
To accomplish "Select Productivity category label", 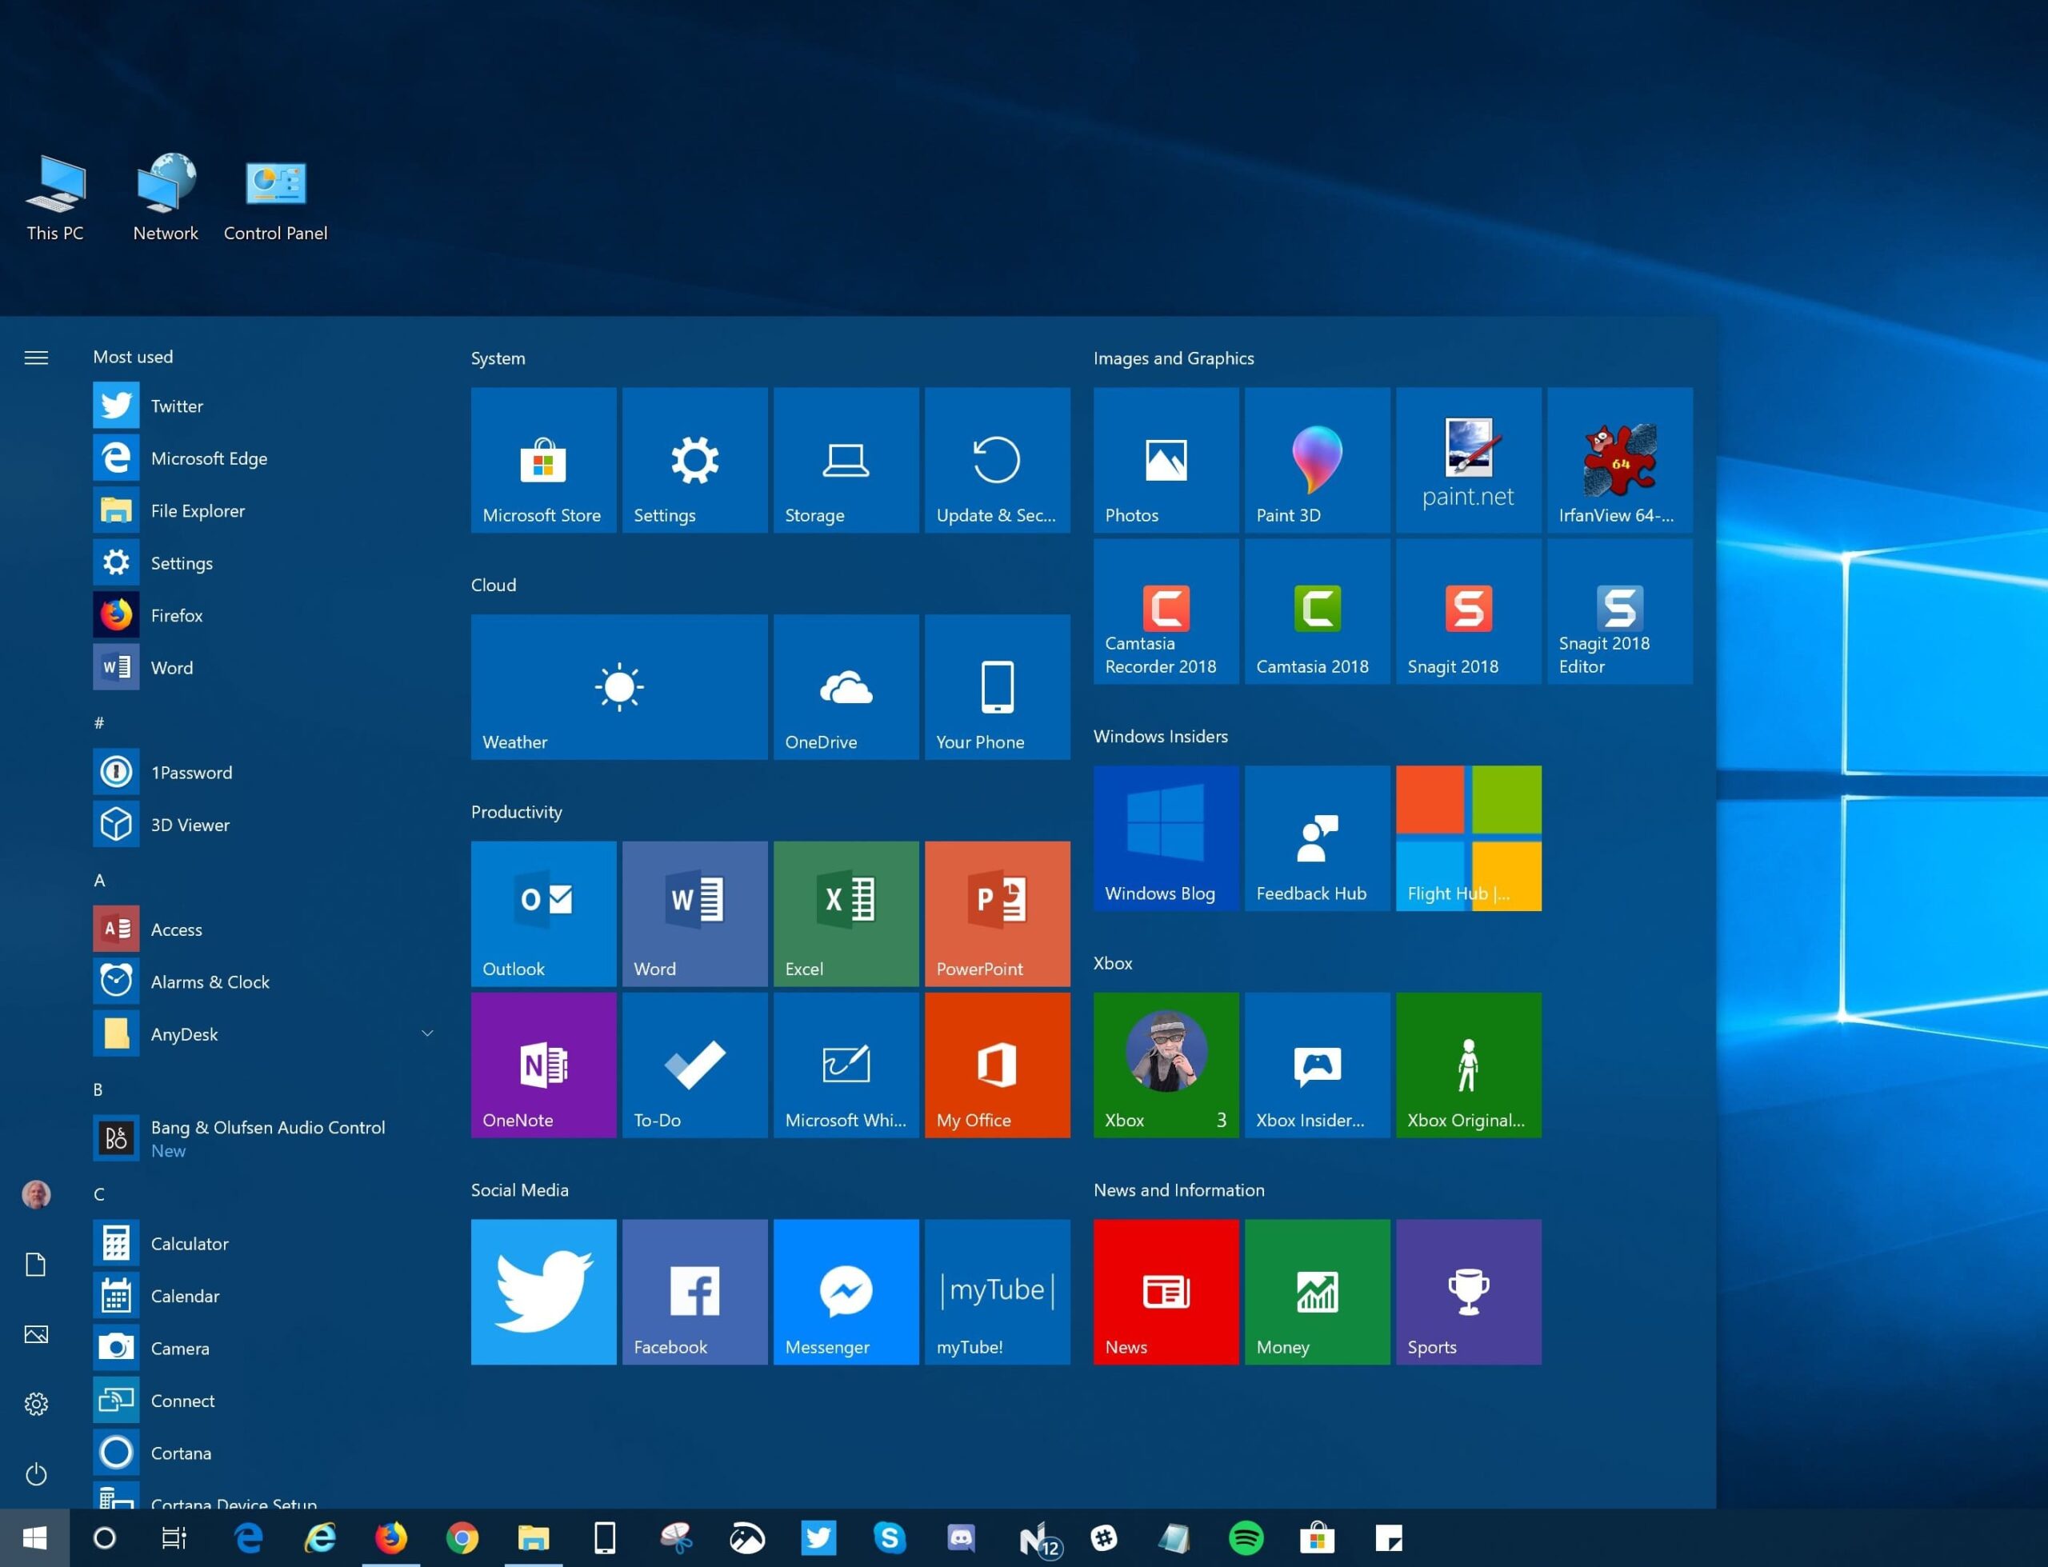I will pyautogui.click(x=515, y=811).
